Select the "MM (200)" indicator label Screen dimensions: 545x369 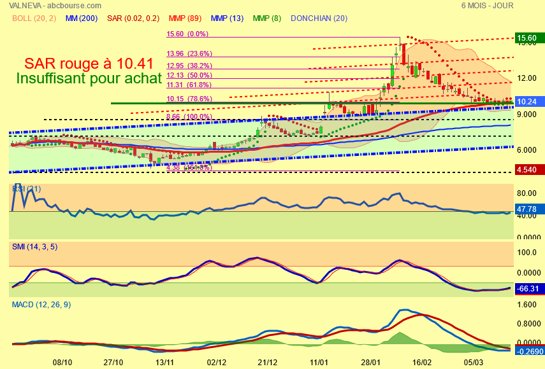pos(82,18)
